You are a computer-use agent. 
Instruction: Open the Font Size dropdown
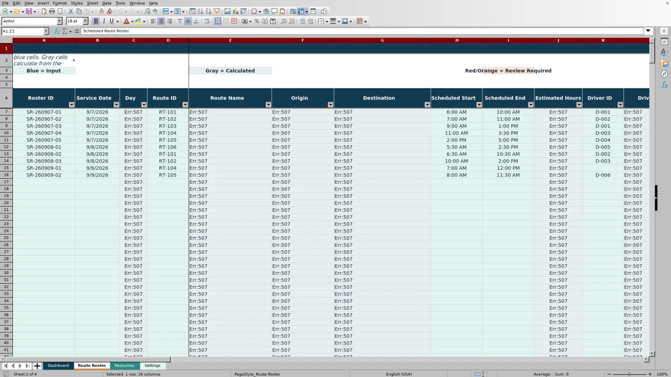tap(86, 21)
